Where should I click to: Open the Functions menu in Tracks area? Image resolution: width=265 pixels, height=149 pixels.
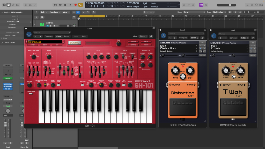[x=55, y=12]
